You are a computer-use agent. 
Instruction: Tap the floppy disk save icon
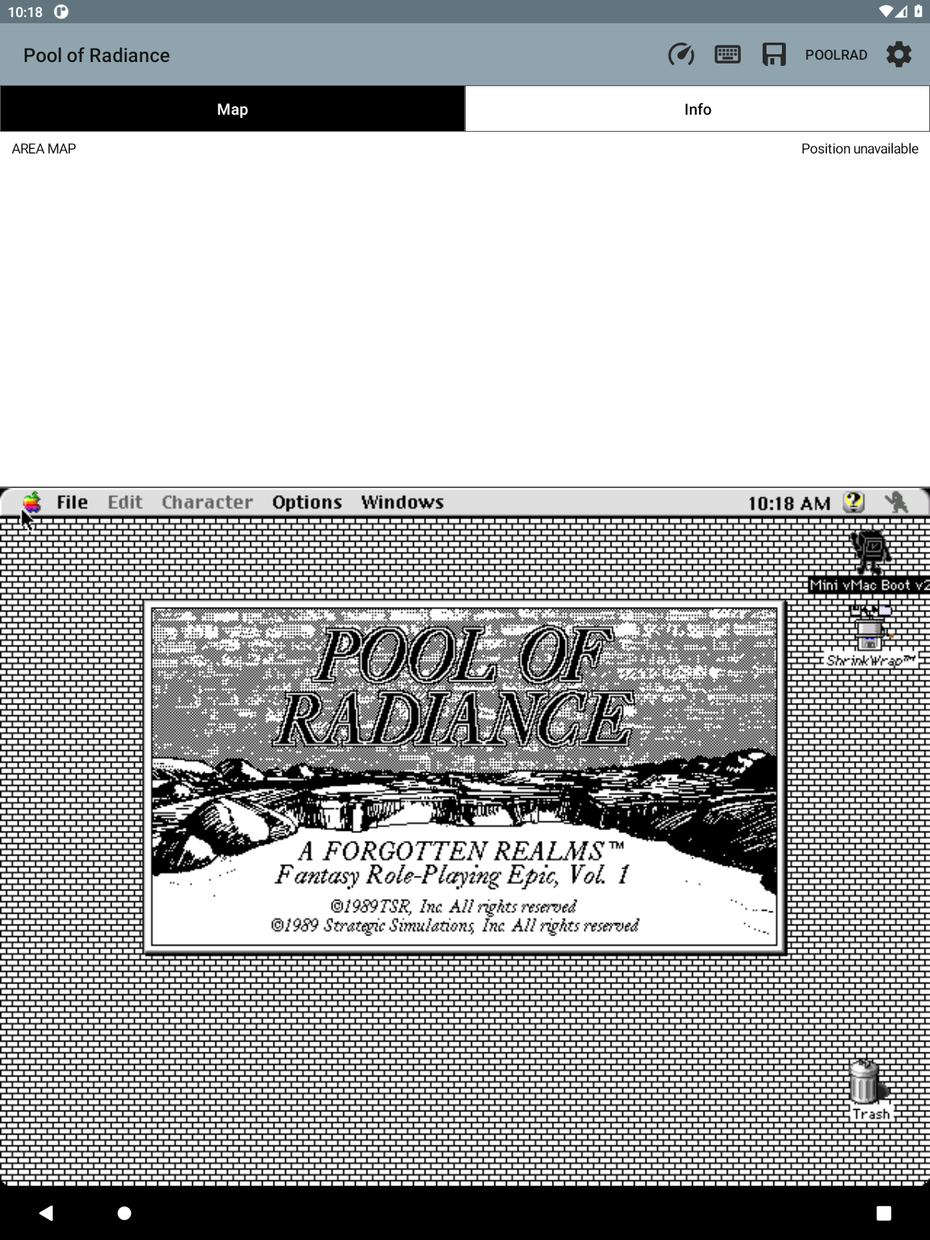pyautogui.click(x=773, y=55)
